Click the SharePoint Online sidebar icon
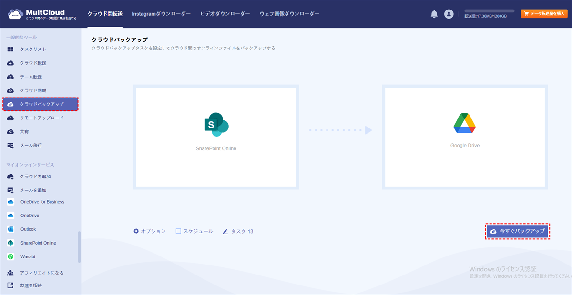 pos(10,243)
